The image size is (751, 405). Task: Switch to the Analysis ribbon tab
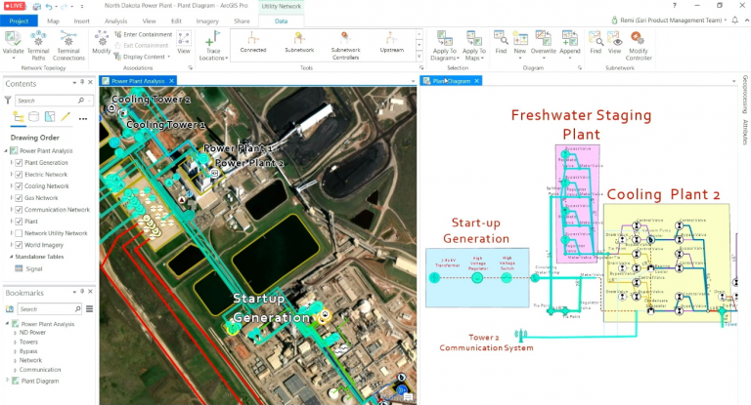point(115,20)
